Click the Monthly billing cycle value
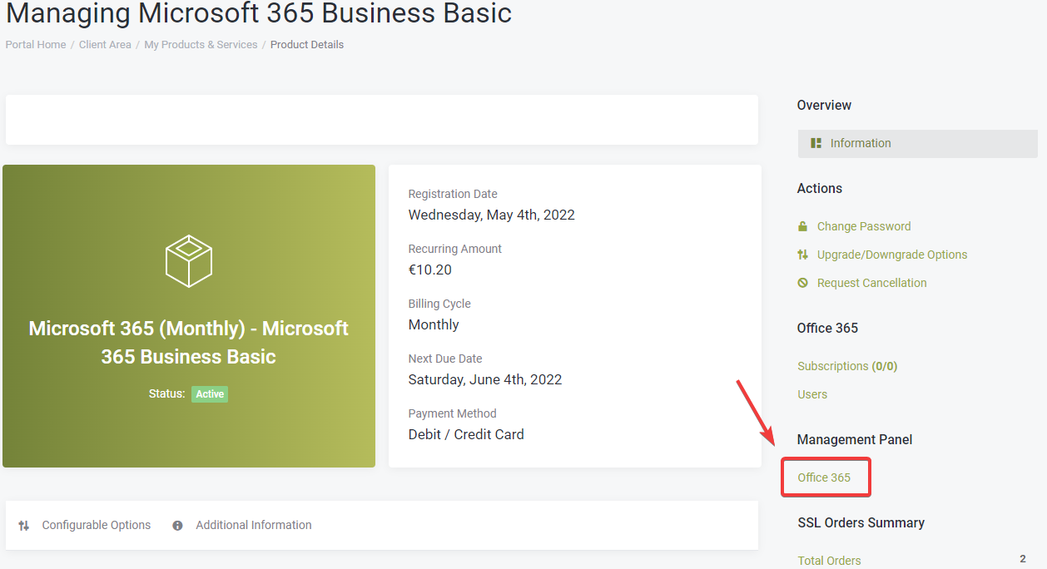Image resolution: width=1047 pixels, height=569 pixels. 434,324
